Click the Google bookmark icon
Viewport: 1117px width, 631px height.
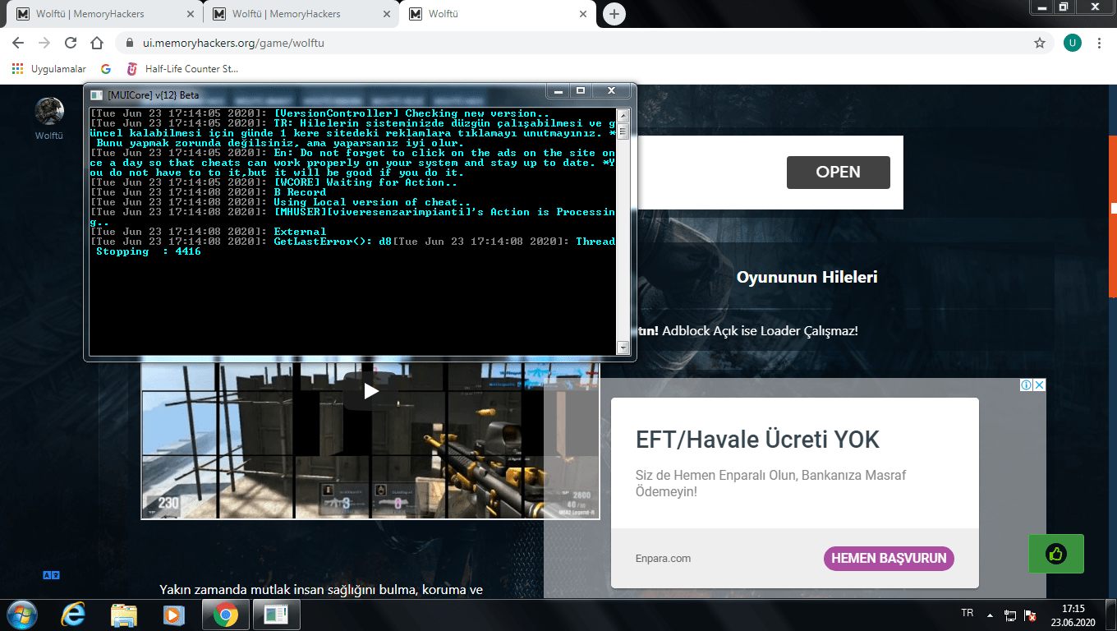106,69
